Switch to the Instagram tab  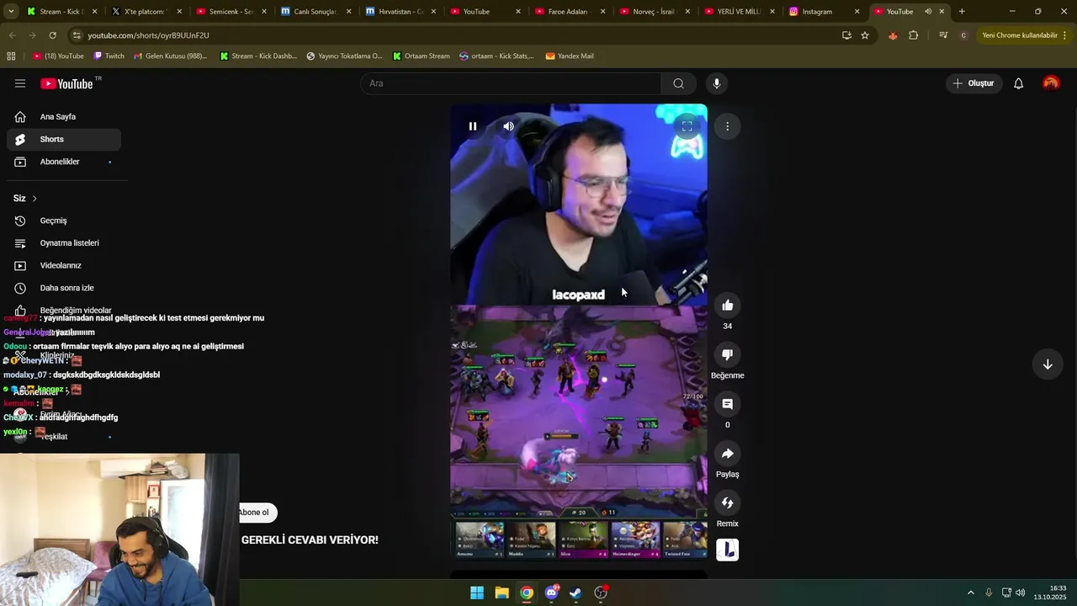point(825,12)
